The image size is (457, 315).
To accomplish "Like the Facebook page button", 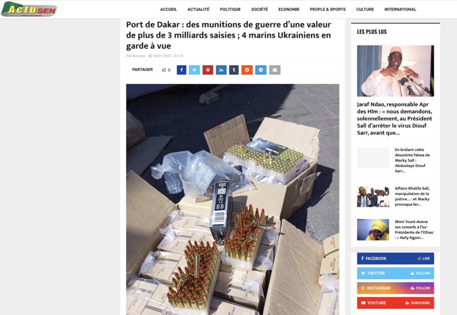I will click(395, 258).
